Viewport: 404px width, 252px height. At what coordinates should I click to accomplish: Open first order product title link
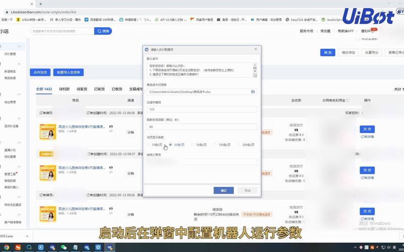pos(82,127)
